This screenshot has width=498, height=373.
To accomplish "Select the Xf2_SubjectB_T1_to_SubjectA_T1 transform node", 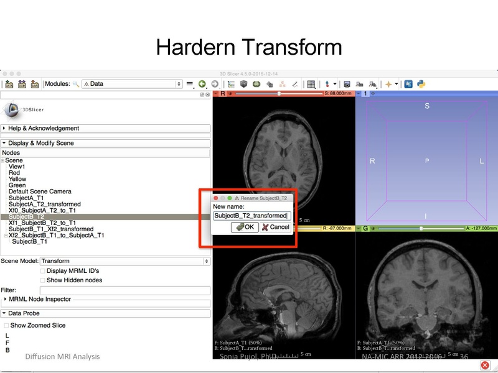I will (x=56, y=236).
